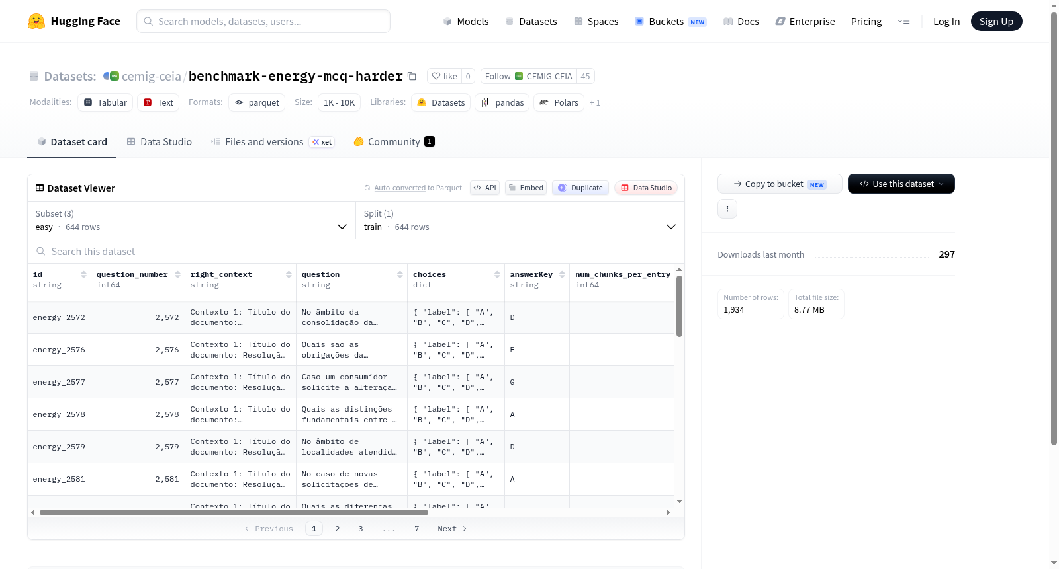Screen dimensions: 1059x569
Task: Follow the CEMIG-CEIA organization
Action: click(x=528, y=76)
